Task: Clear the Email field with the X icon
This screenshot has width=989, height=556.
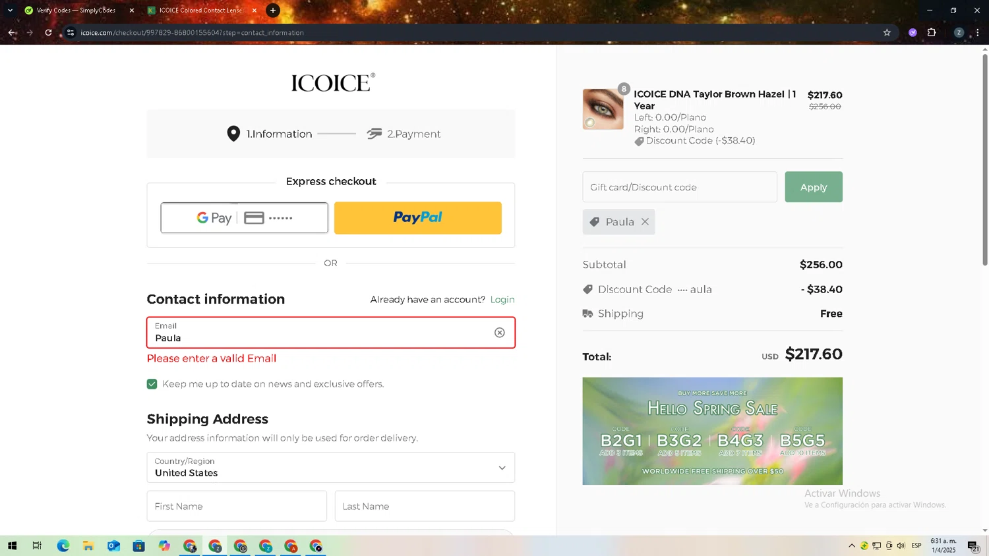Action: tap(500, 333)
